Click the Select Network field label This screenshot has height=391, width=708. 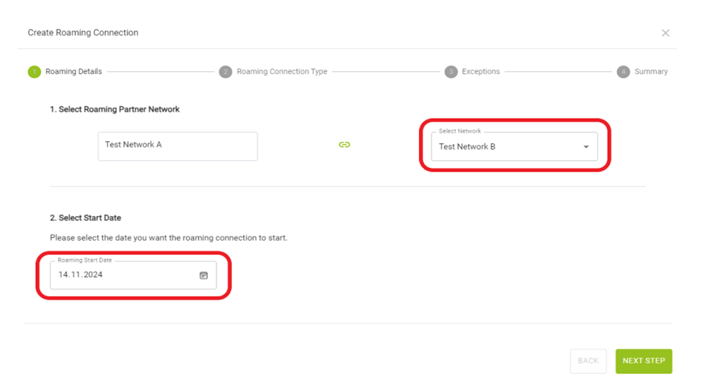460,131
